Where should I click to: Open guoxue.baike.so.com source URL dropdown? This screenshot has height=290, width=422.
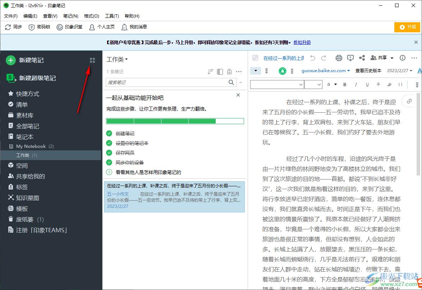pyautogui.click(x=326, y=71)
